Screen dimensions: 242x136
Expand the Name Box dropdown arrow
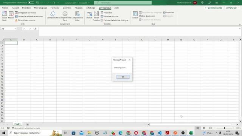tap(15, 29)
